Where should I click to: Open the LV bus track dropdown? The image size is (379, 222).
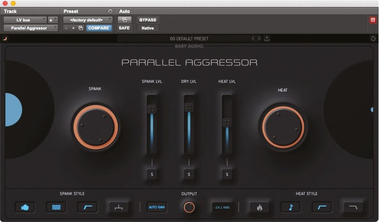coord(25,20)
